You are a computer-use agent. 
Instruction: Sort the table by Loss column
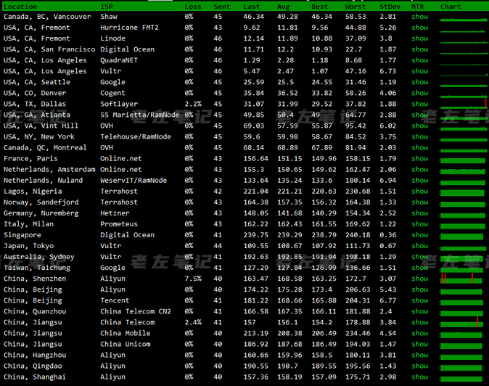193,7
